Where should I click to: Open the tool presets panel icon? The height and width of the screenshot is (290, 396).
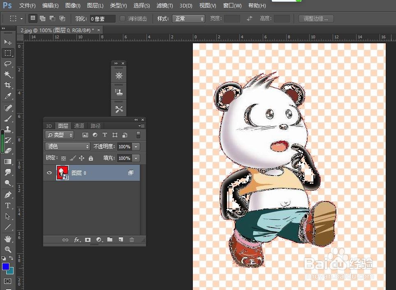pos(119,109)
